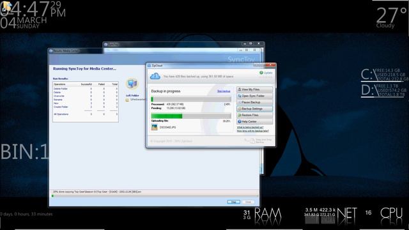Screen dimensions: 409x230
Task: Click the 'Successful' column header
Action: tap(86, 84)
